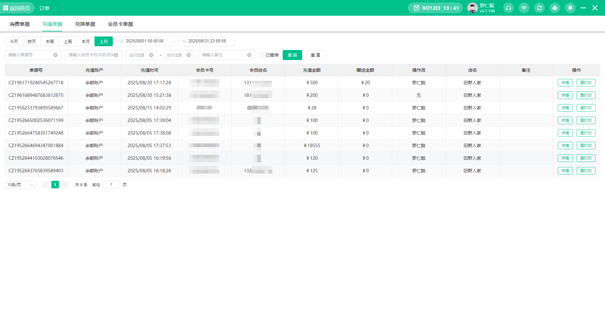Open the 10条/页 page size dropdown
The height and width of the screenshot is (327, 605).
tap(20, 185)
